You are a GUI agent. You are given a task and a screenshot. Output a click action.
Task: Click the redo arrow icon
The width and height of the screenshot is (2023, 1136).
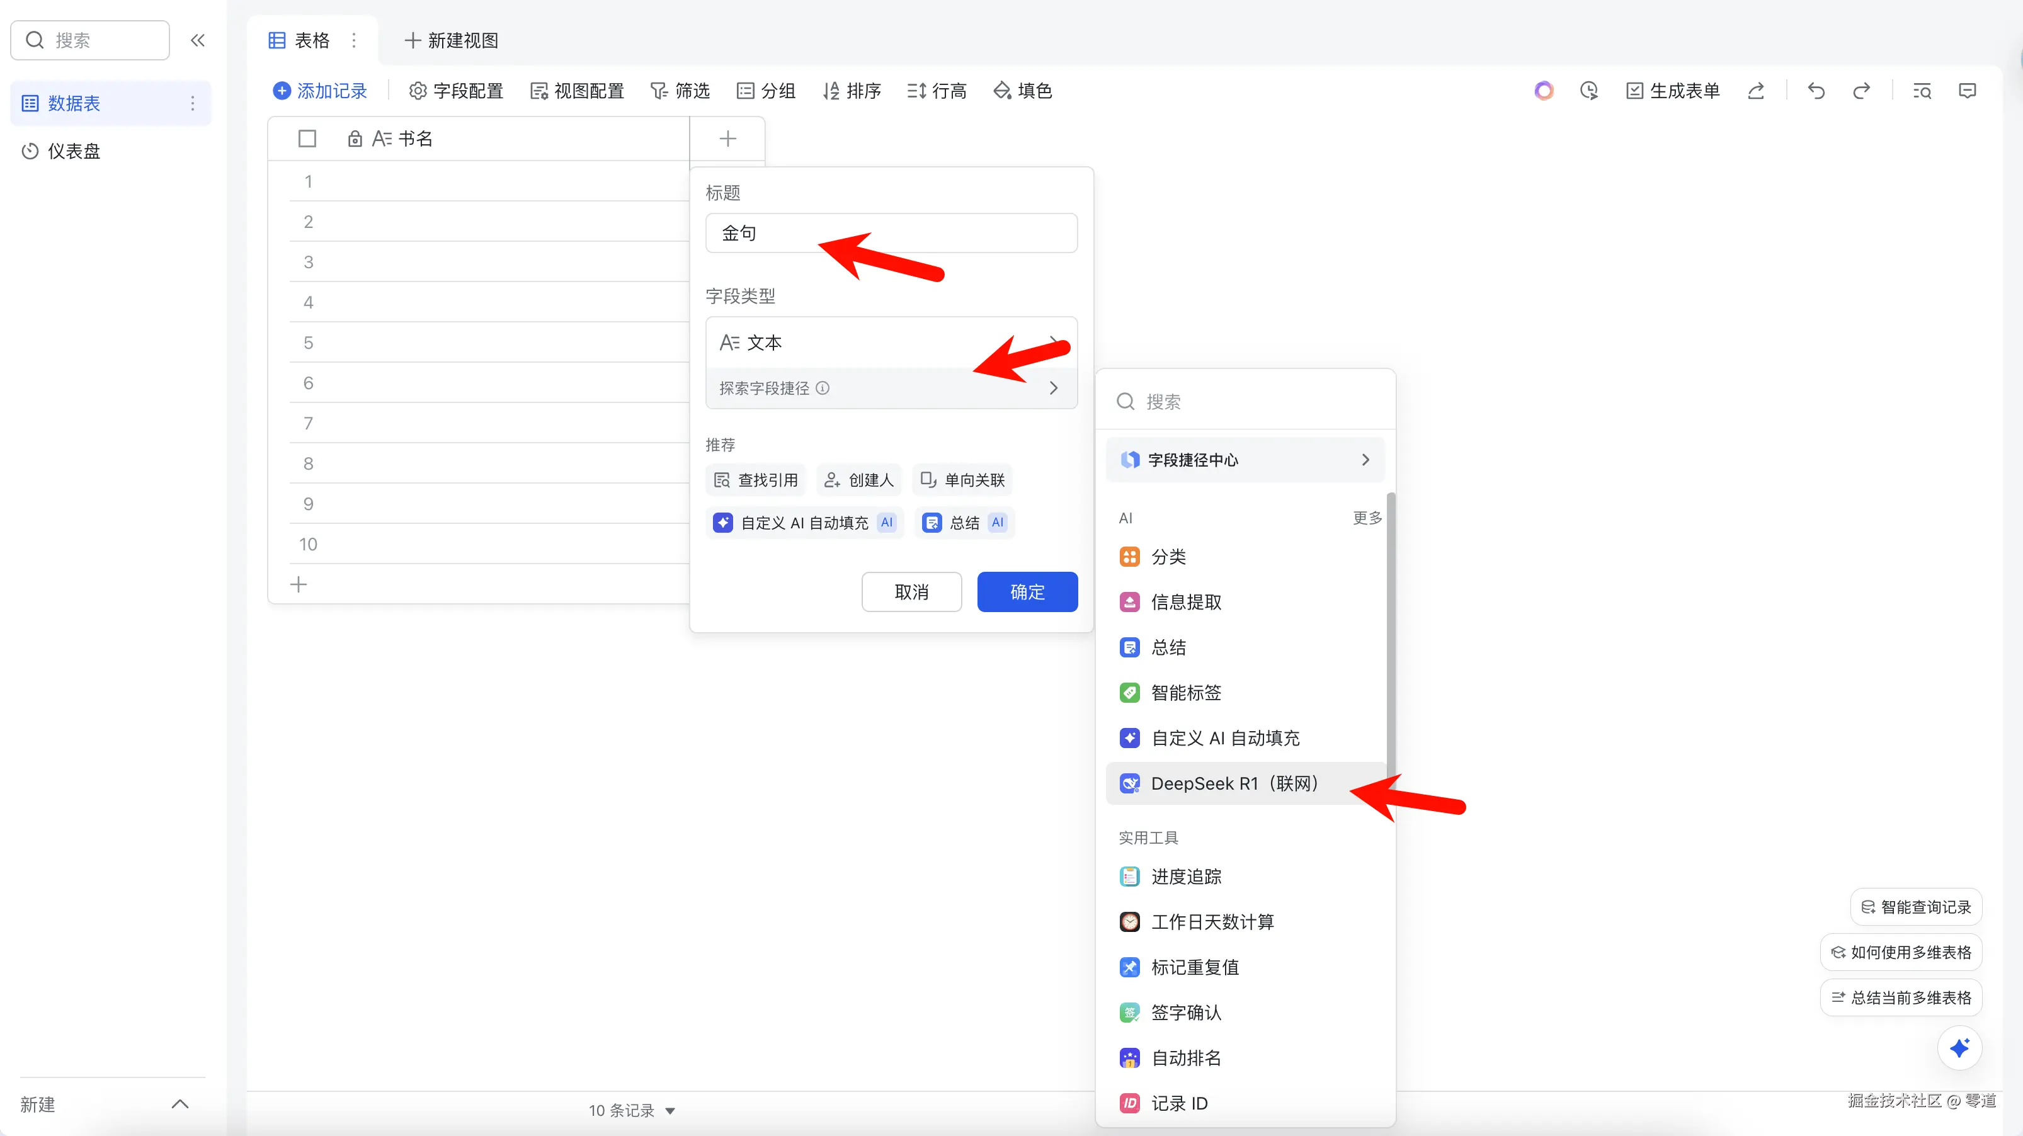(x=1861, y=91)
